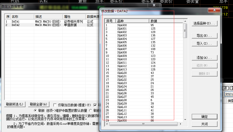Click the 描述 column header
Image resolution: width=233 pixels, height=132 pixels.
point(48,16)
